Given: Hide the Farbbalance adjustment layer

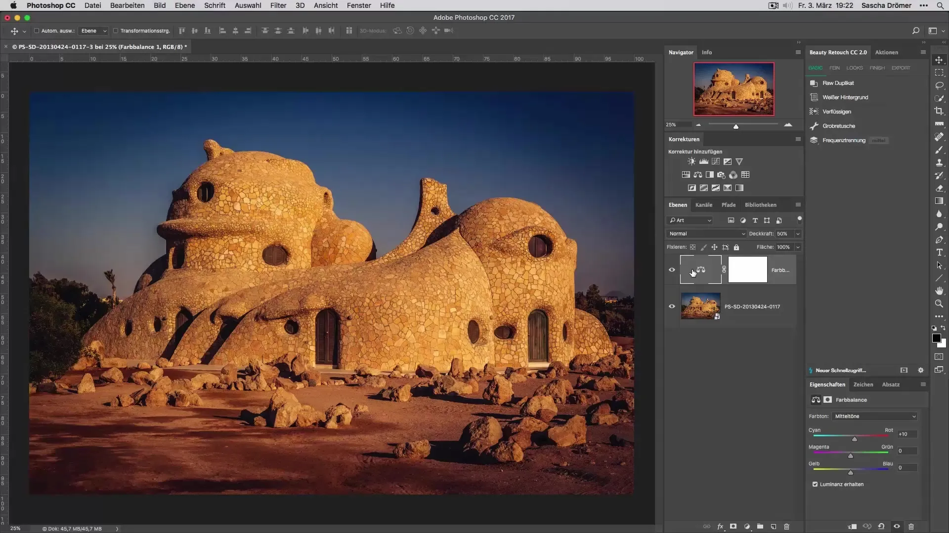Looking at the screenshot, I should click(672, 270).
